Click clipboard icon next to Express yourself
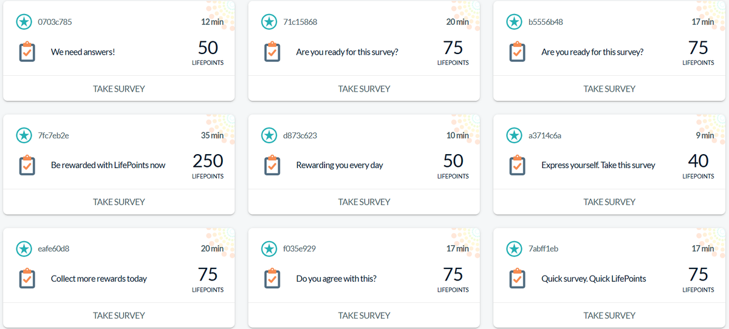 click(x=518, y=165)
